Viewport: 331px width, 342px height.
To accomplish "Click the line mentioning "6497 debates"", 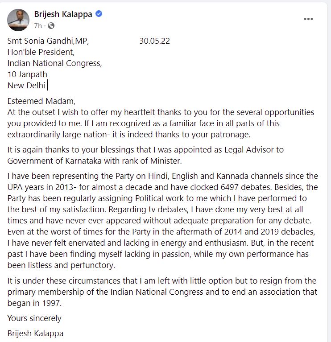I will pyautogui.click(x=163, y=187).
